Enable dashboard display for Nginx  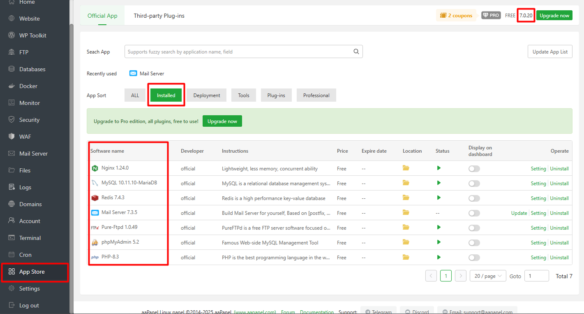(x=474, y=168)
